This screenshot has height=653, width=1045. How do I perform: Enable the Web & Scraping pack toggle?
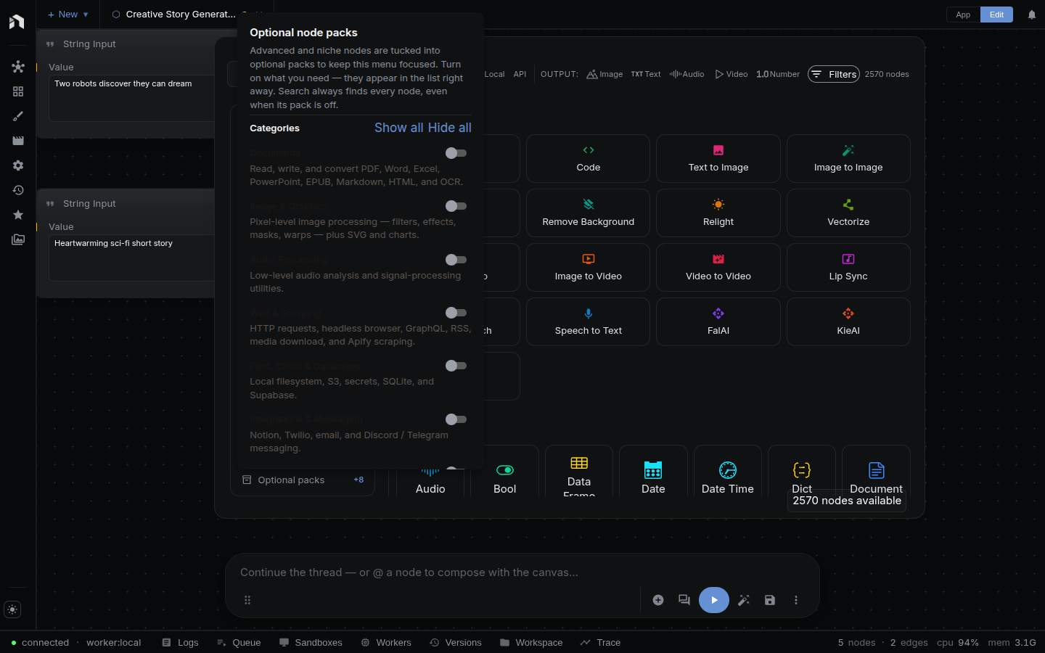pos(456,313)
